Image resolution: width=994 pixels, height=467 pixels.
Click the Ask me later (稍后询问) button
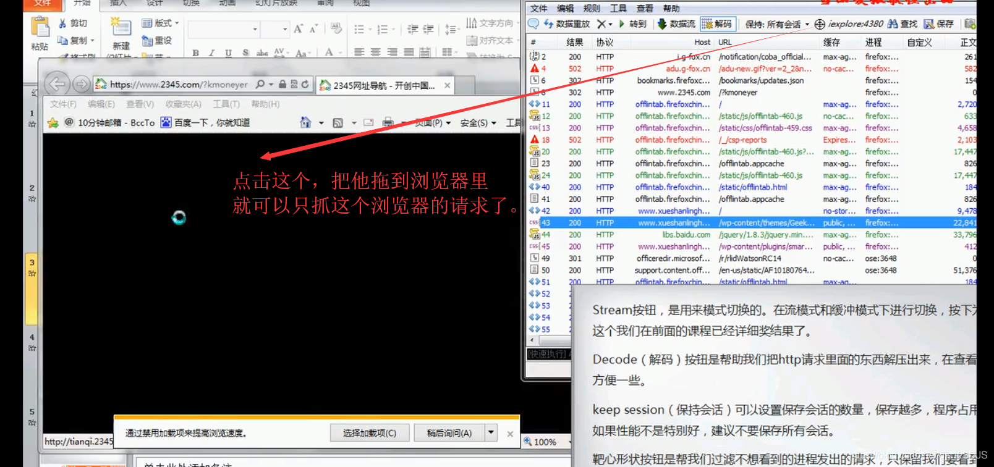click(x=449, y=433)
